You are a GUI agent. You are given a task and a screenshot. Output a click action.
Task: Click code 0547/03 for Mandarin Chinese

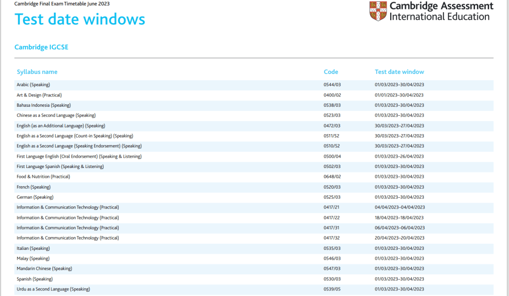(x=332, y=269)
